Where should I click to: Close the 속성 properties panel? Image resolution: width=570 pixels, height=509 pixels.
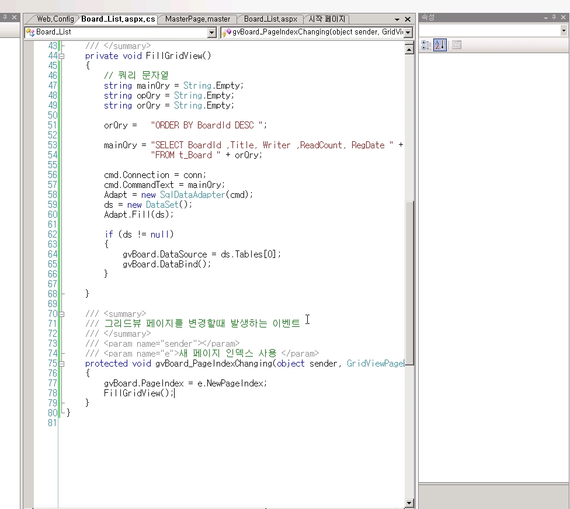[564, 17]
